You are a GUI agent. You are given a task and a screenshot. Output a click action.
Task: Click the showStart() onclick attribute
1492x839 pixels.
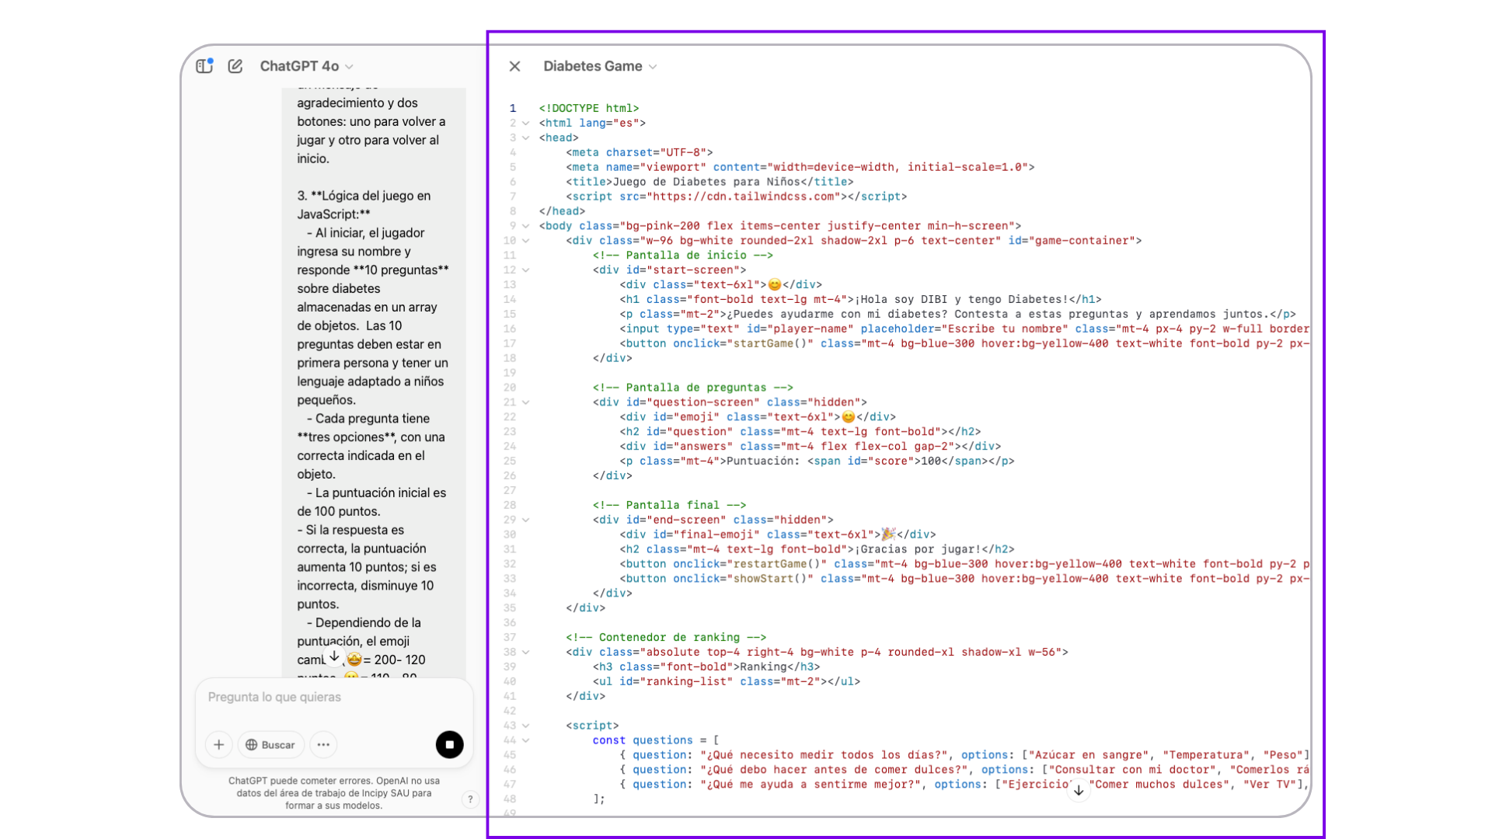(744, 579)
